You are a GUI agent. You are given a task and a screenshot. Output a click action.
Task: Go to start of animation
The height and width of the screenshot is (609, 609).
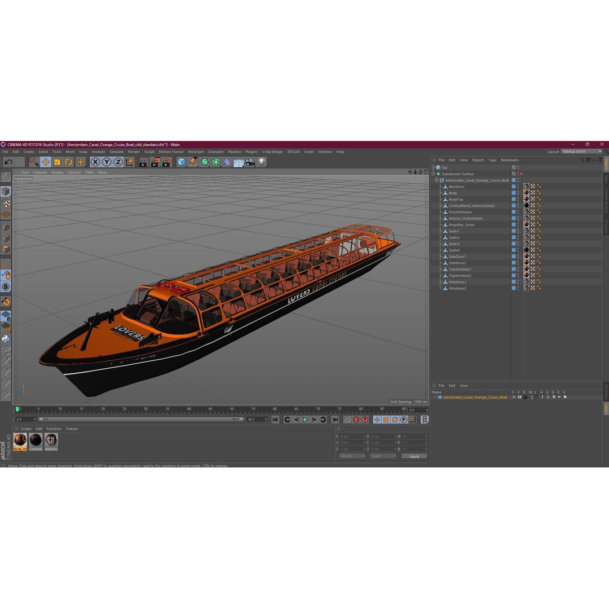(x=275, y=420)
